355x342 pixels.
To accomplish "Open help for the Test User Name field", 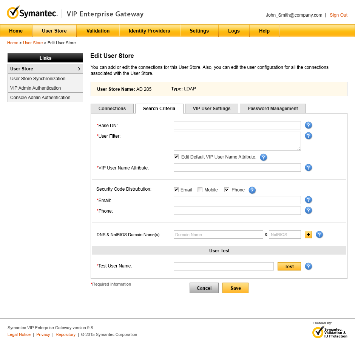I will [x=308, y=266].
